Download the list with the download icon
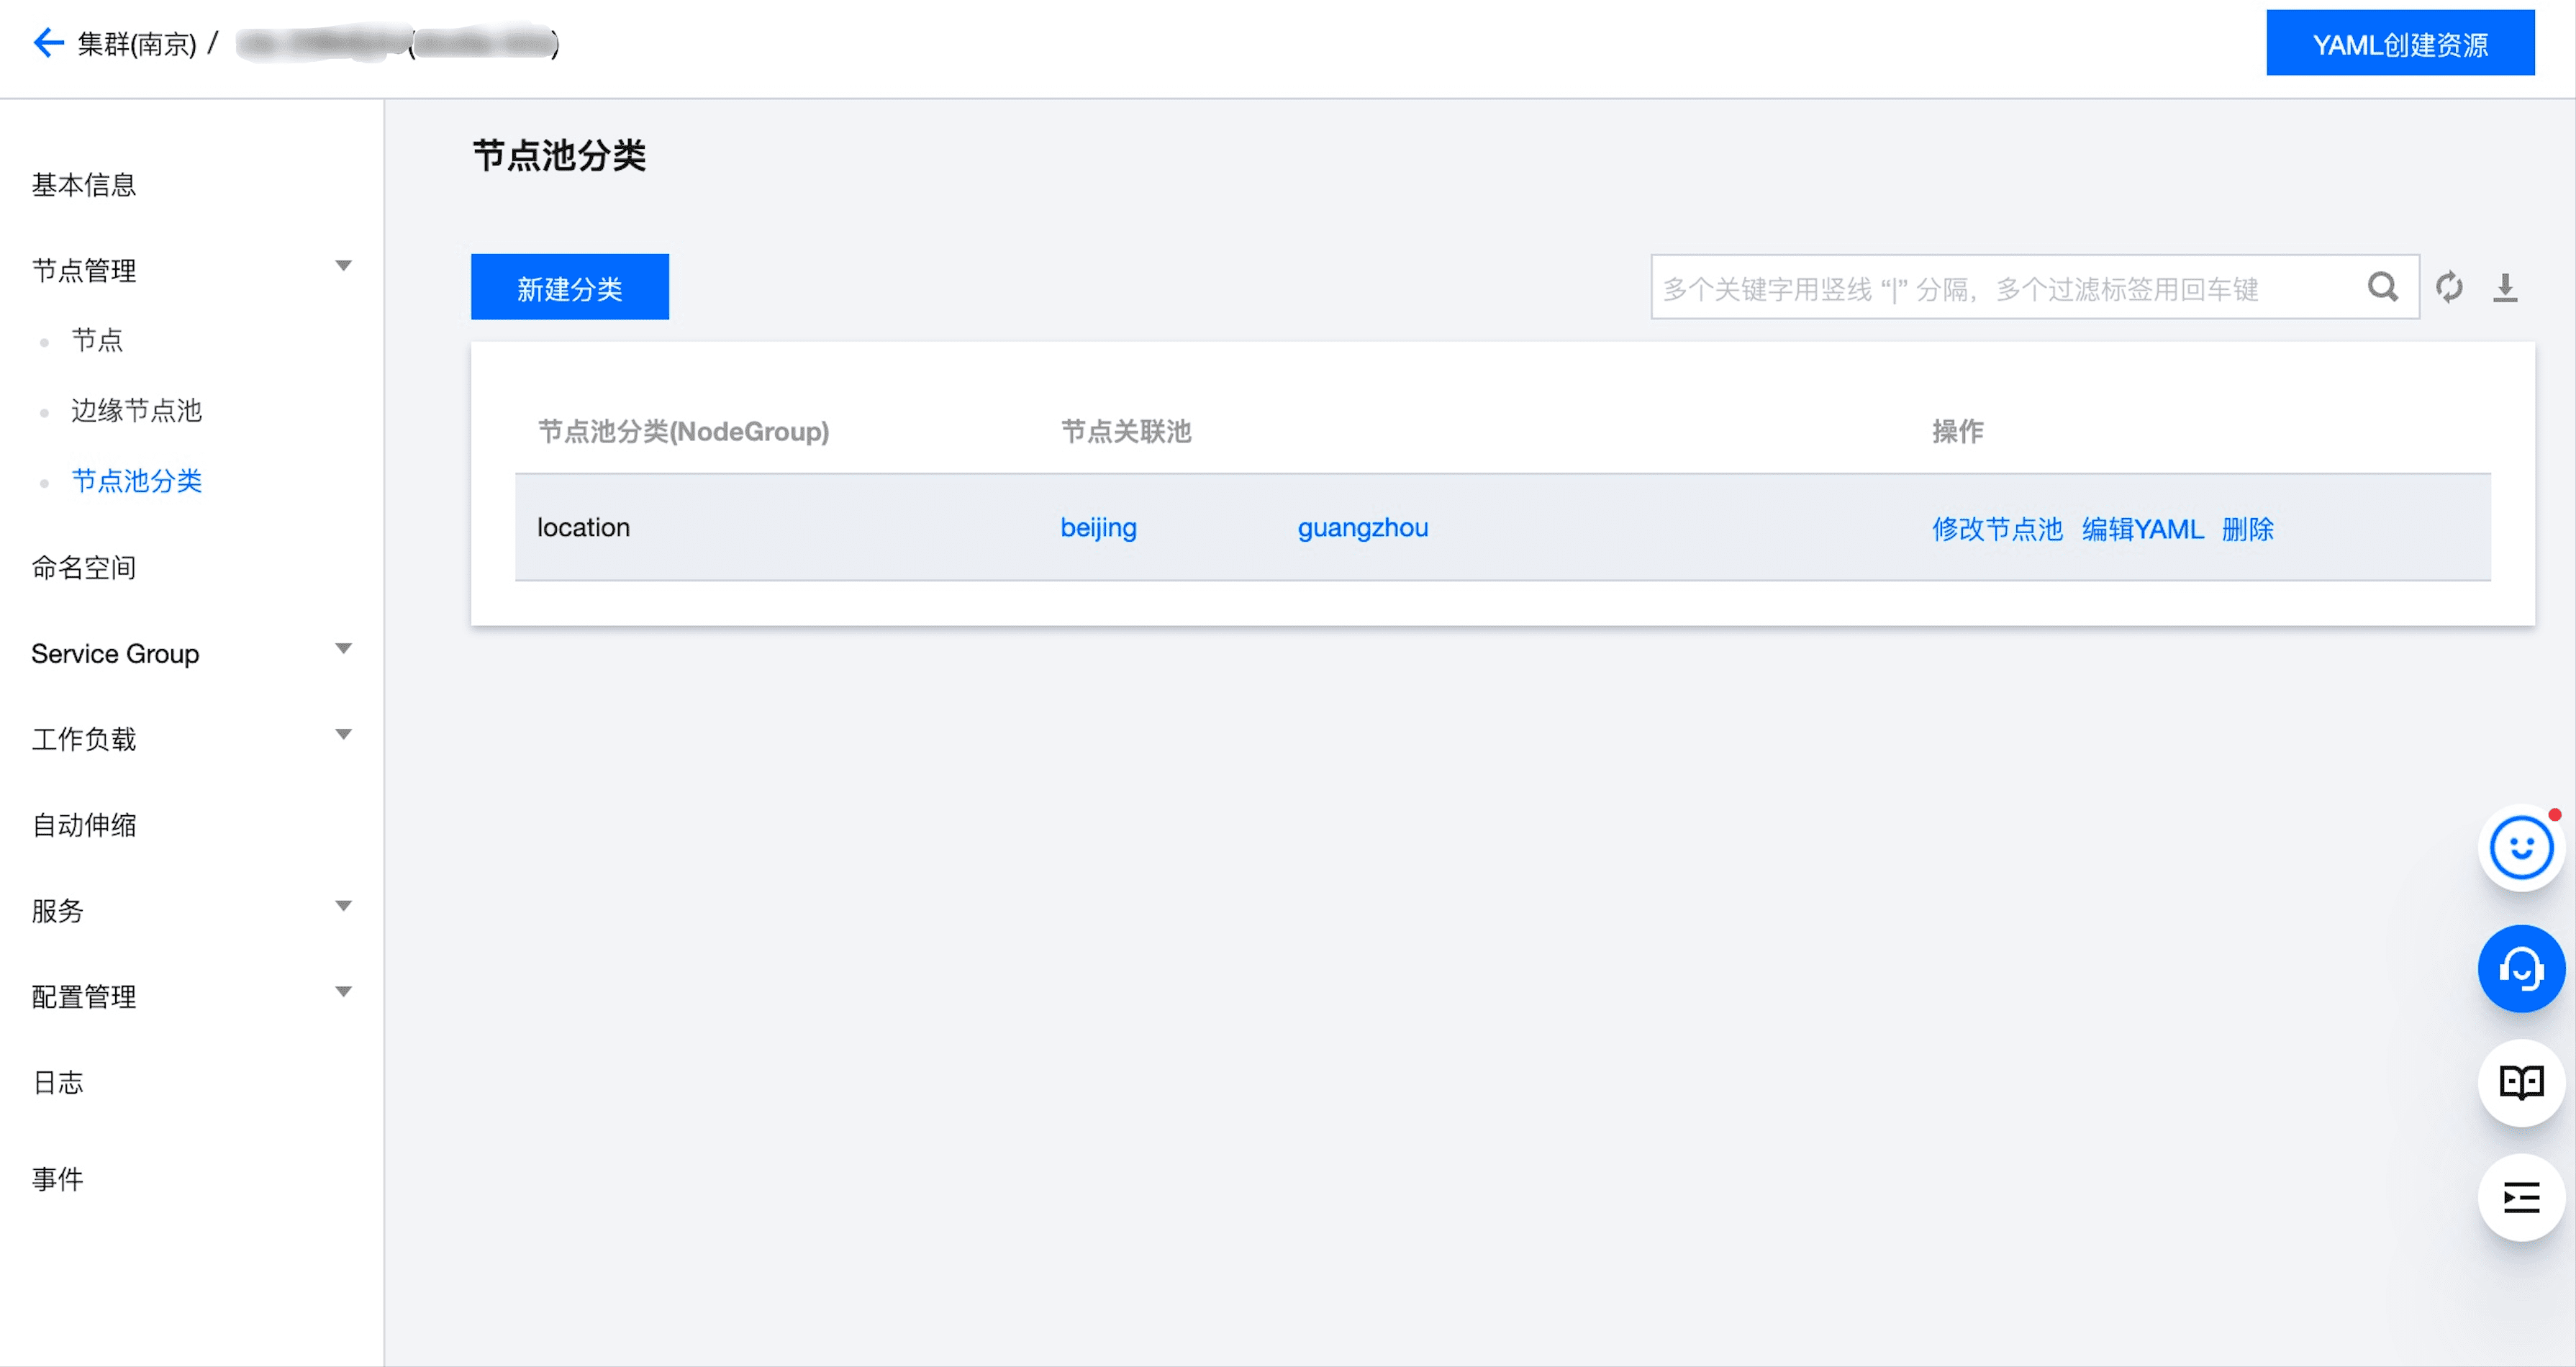 (2504, 288)
